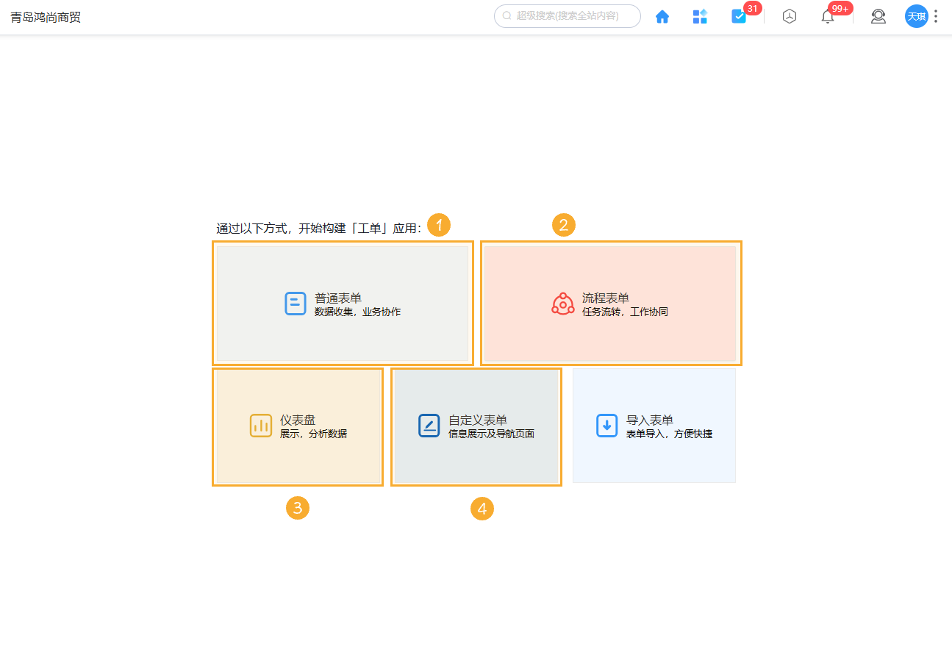Open the three-dot overflow menu

(935, 16)
